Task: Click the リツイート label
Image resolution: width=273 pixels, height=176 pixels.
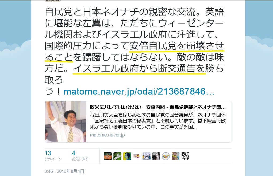Action: [x=53, y=159]
